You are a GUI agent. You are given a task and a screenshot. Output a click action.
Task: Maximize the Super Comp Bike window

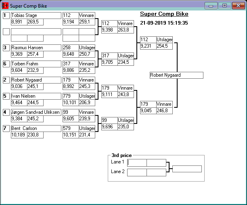point(224,6)
